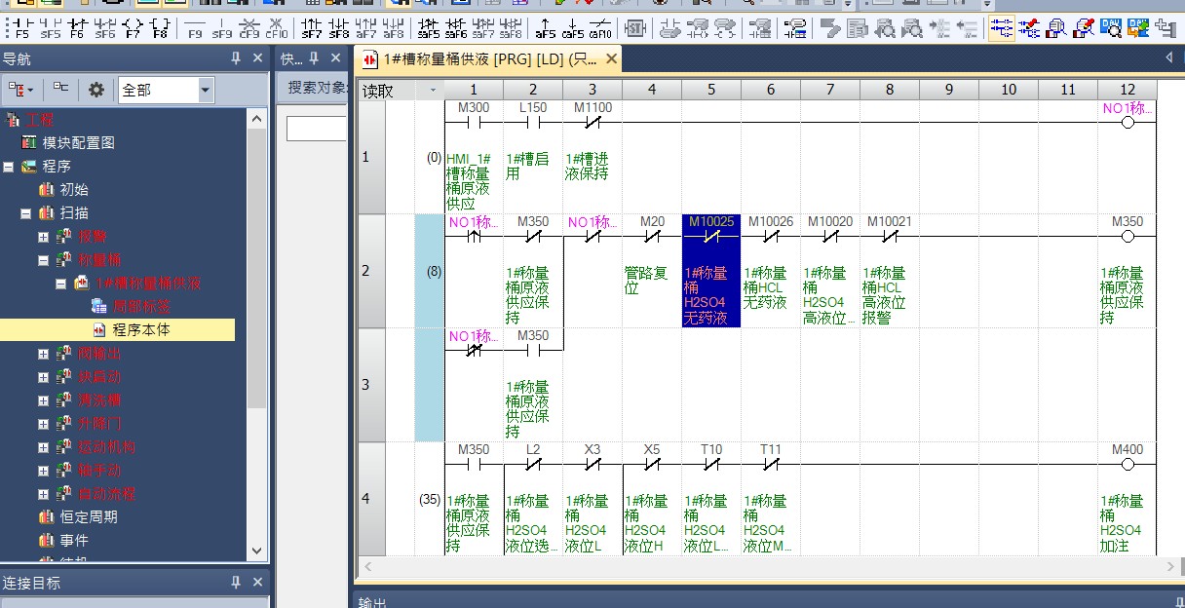This screenshot has width=1185, height=608.
Task: Insert open contact using F5 tool
Action: click(x=20, y=27)
